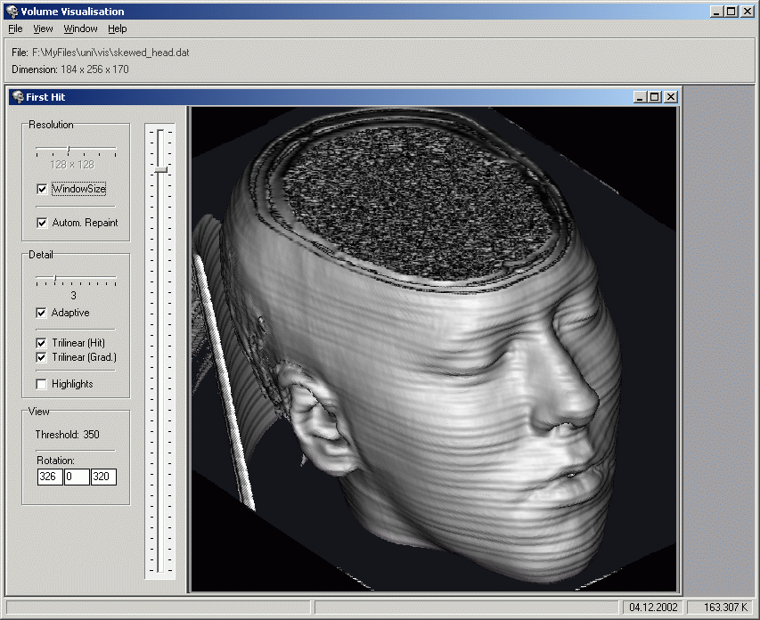Disable the Autom. Repaint checkbox

[x=42, y=223]
